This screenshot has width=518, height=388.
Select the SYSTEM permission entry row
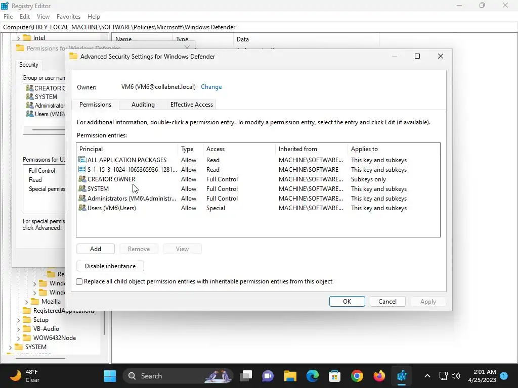[258, 189]
